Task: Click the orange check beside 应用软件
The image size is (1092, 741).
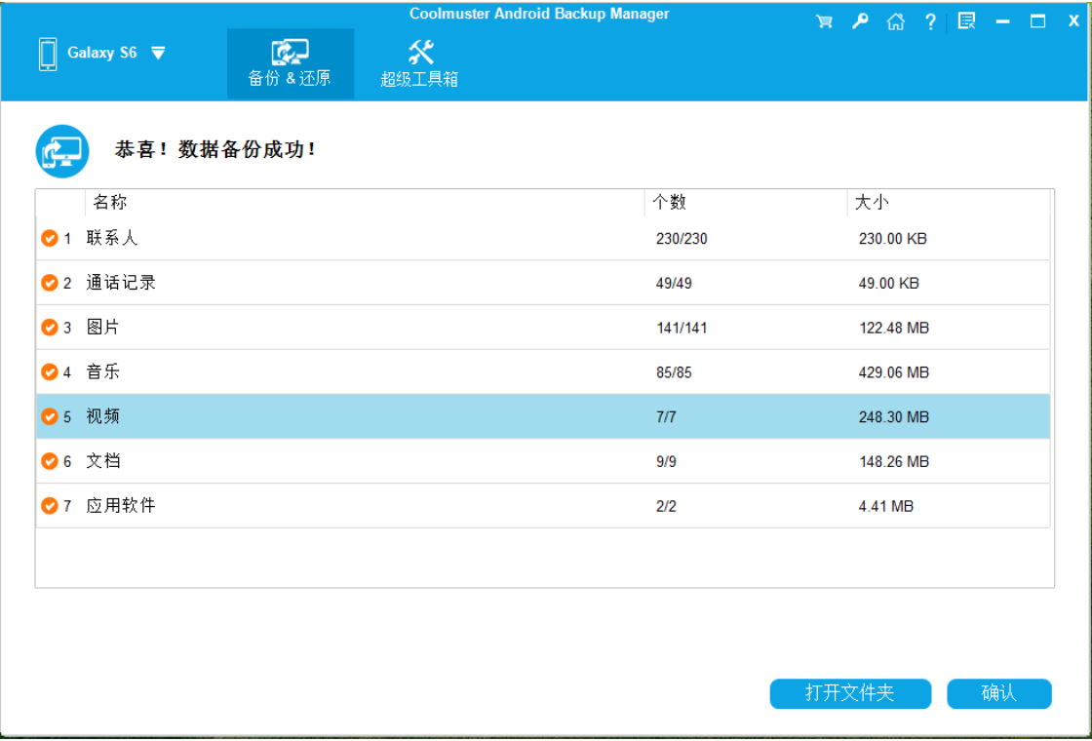Action: [x=50, y=506]
